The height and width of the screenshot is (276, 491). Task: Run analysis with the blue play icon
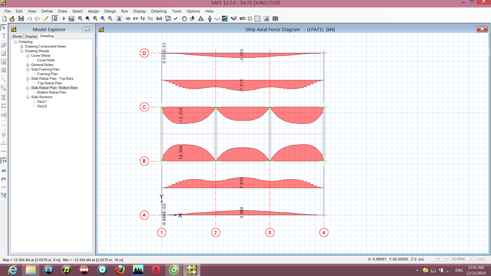tap(64, 18)
